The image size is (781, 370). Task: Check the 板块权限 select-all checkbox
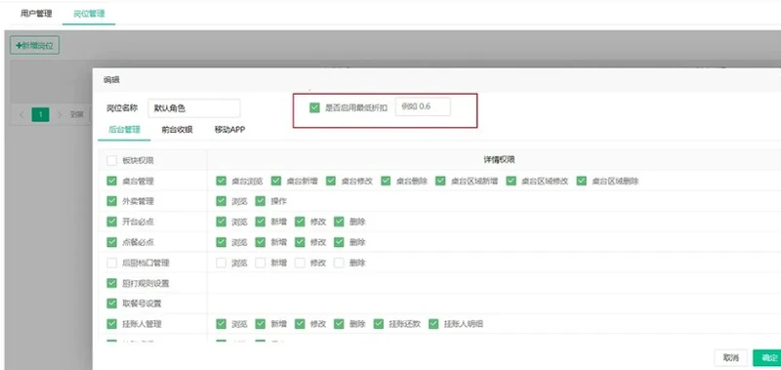click(111, 160)
